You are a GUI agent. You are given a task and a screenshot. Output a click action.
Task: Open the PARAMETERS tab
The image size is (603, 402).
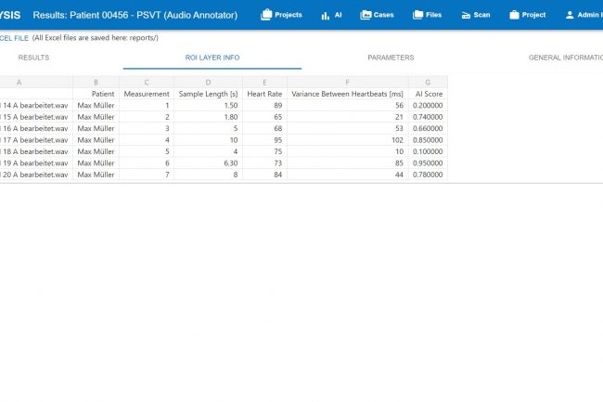(x=391, y=58)
